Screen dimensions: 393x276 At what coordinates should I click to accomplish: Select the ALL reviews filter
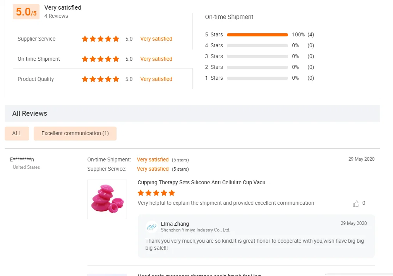(17, 133)
